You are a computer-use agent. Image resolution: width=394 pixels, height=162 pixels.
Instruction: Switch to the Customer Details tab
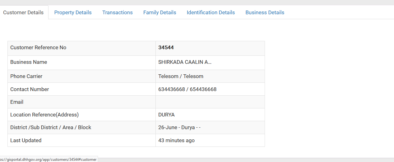pos(24,12)
